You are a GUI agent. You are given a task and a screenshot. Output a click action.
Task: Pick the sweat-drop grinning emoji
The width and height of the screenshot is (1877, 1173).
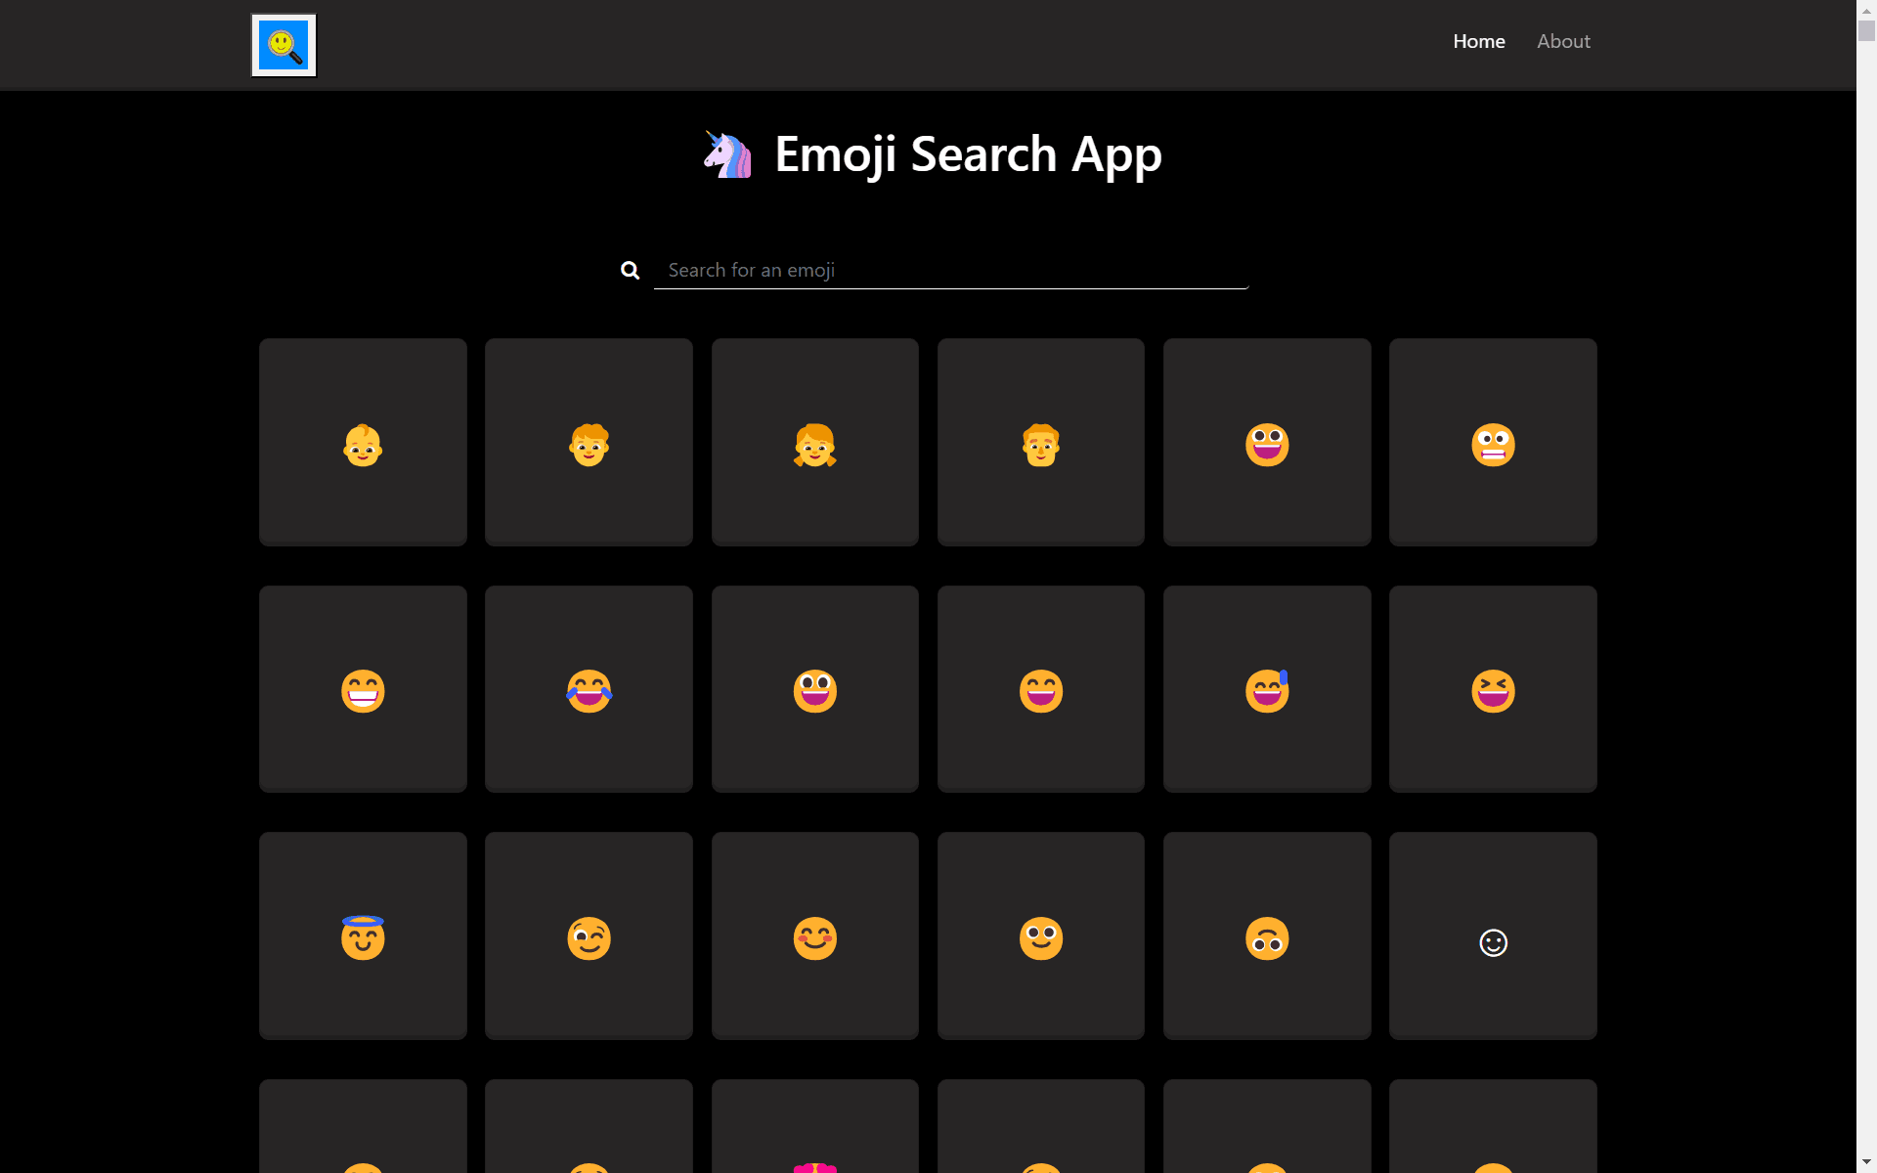pyautogui.click(x=1267, y=689)
